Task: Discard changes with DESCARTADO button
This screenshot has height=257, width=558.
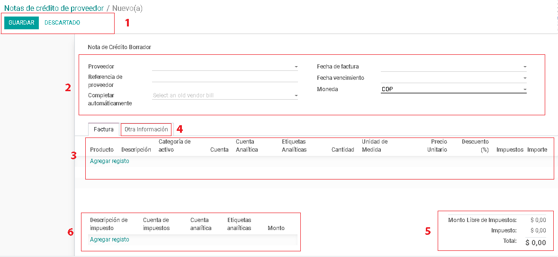Action: click(62, 23)
